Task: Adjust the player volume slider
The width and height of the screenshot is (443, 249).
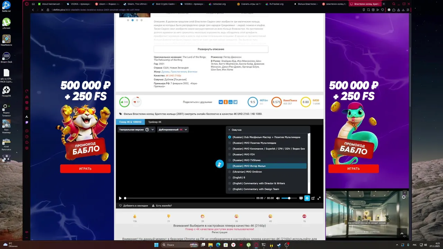Action: tap(289, 198)
